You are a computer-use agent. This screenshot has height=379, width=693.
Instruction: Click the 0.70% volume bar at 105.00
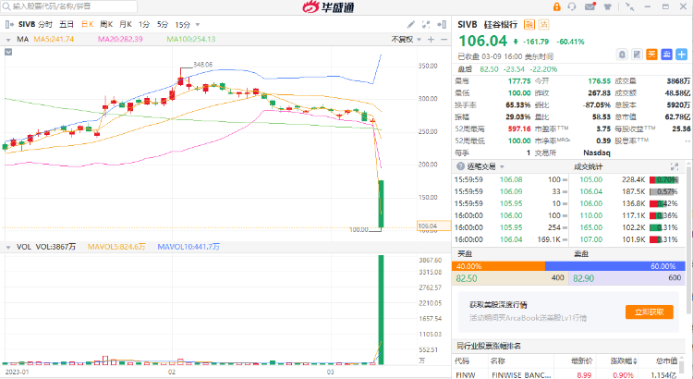pos(663,180)
